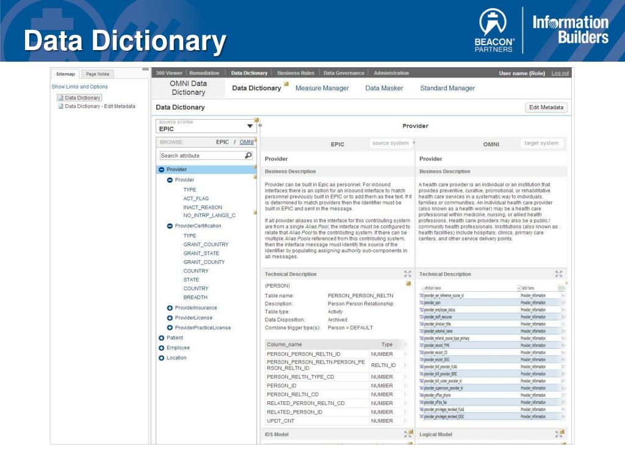Viewport: 625px width, 469px height.
Task: Open Data Dictionary - Edit Metadata sitemap page
Action: click(100, 106)
